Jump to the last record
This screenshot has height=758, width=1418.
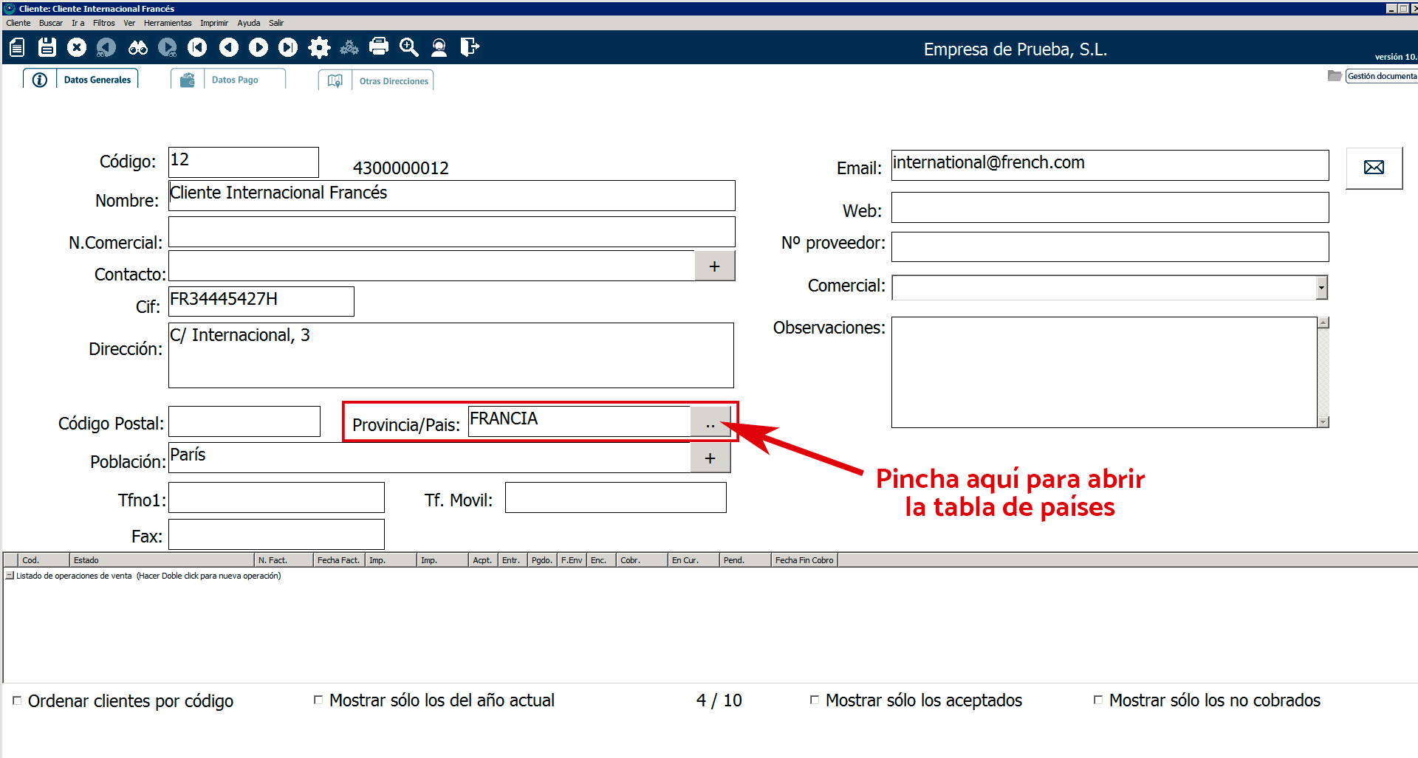pos(288,48)
